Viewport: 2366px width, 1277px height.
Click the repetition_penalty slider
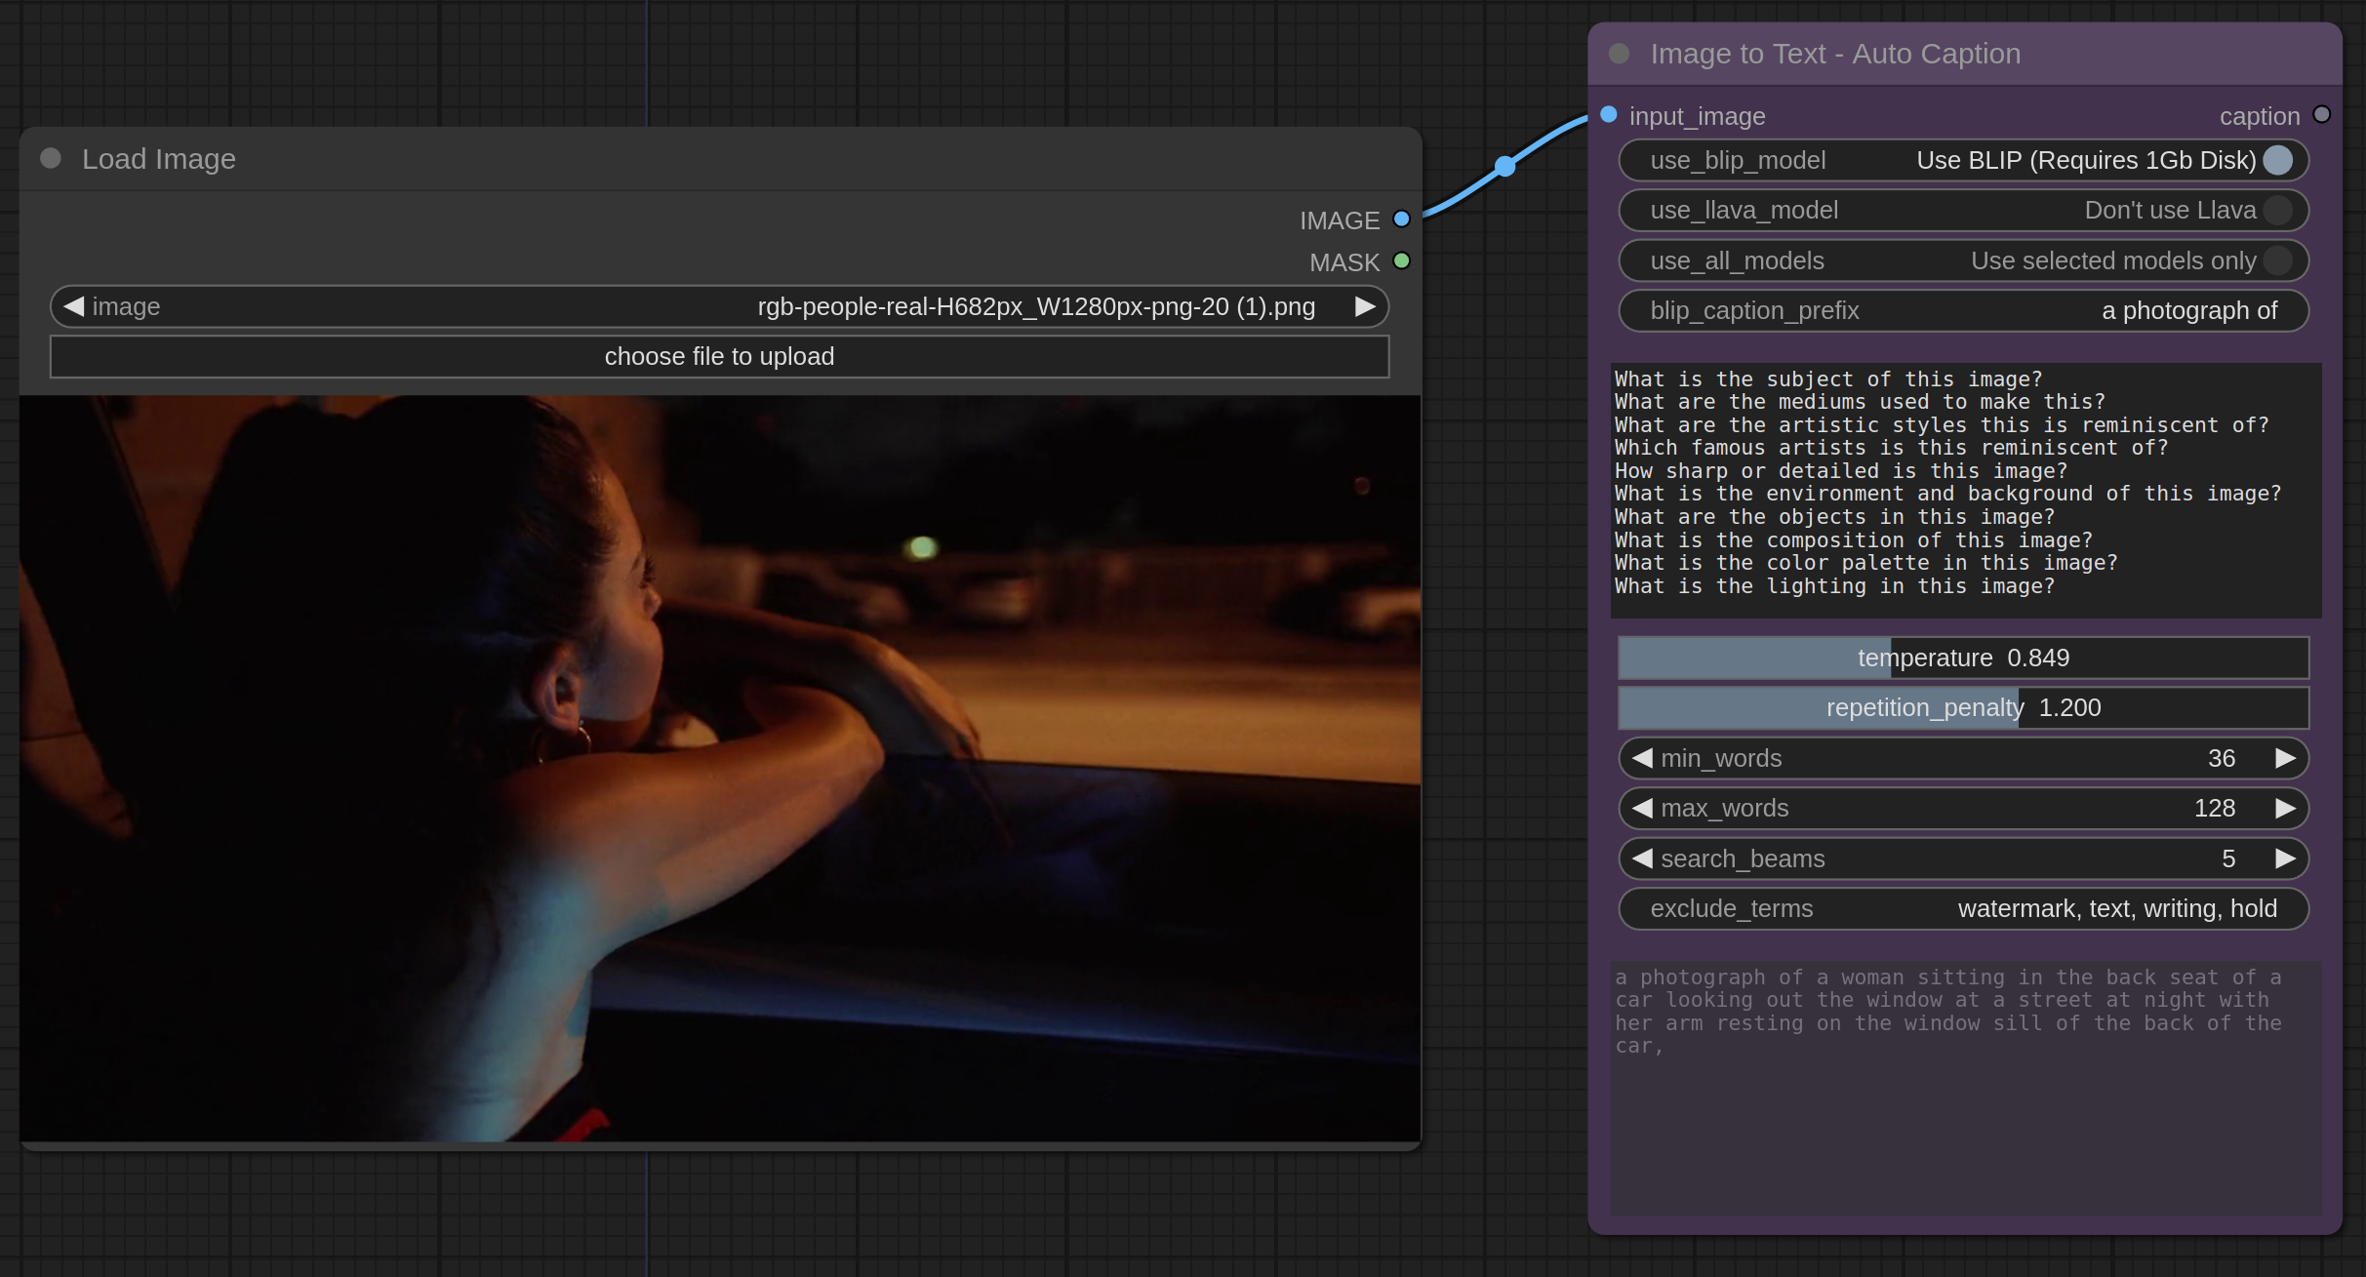1963,707
